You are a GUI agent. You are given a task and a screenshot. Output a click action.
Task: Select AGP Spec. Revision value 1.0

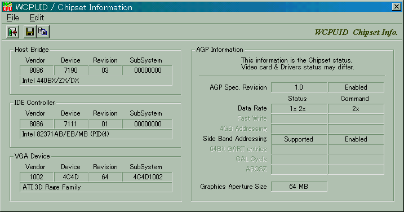point(299,87)
